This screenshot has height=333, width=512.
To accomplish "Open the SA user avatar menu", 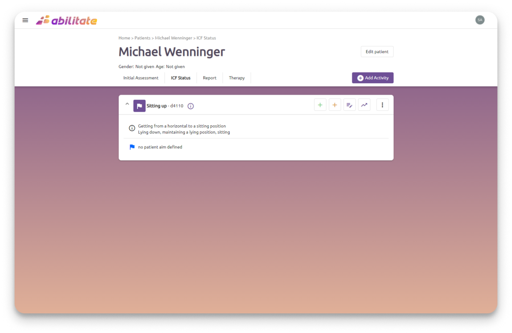I will point(480,20).
